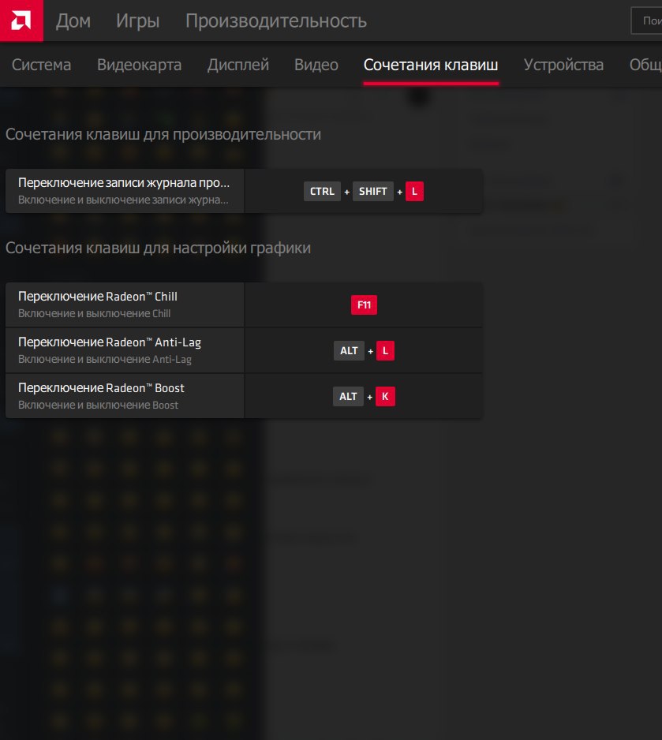Click red K key in Radeon Boost hotkey
Viewport: 662px width, 740px height.
pyautogui.click(x=385, y=396)
